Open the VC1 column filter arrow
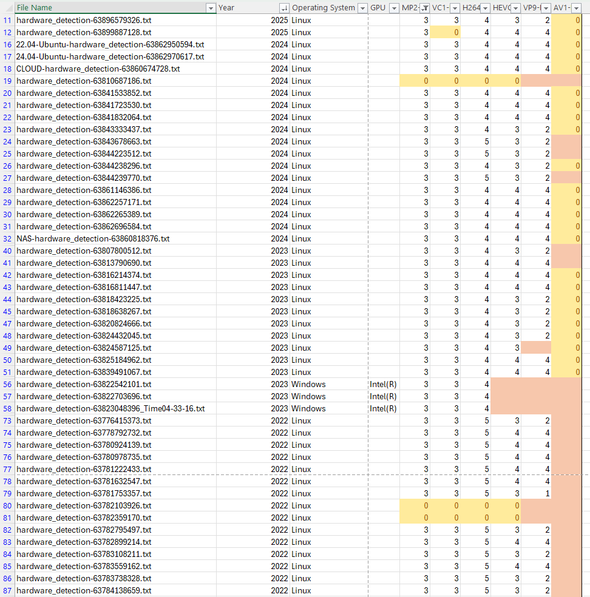Screen dimensions: 590x597 pos(455,8)
